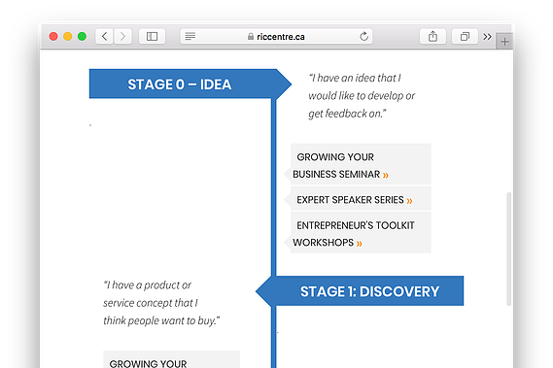Focus the riccentre.ca address field

[276, 36]
